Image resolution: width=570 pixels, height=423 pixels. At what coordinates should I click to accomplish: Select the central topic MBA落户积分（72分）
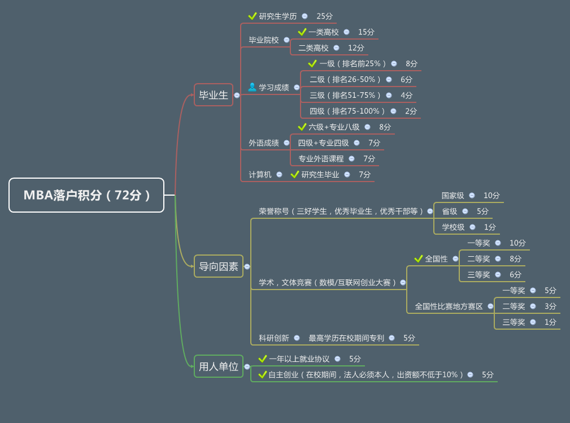[86, 195]
